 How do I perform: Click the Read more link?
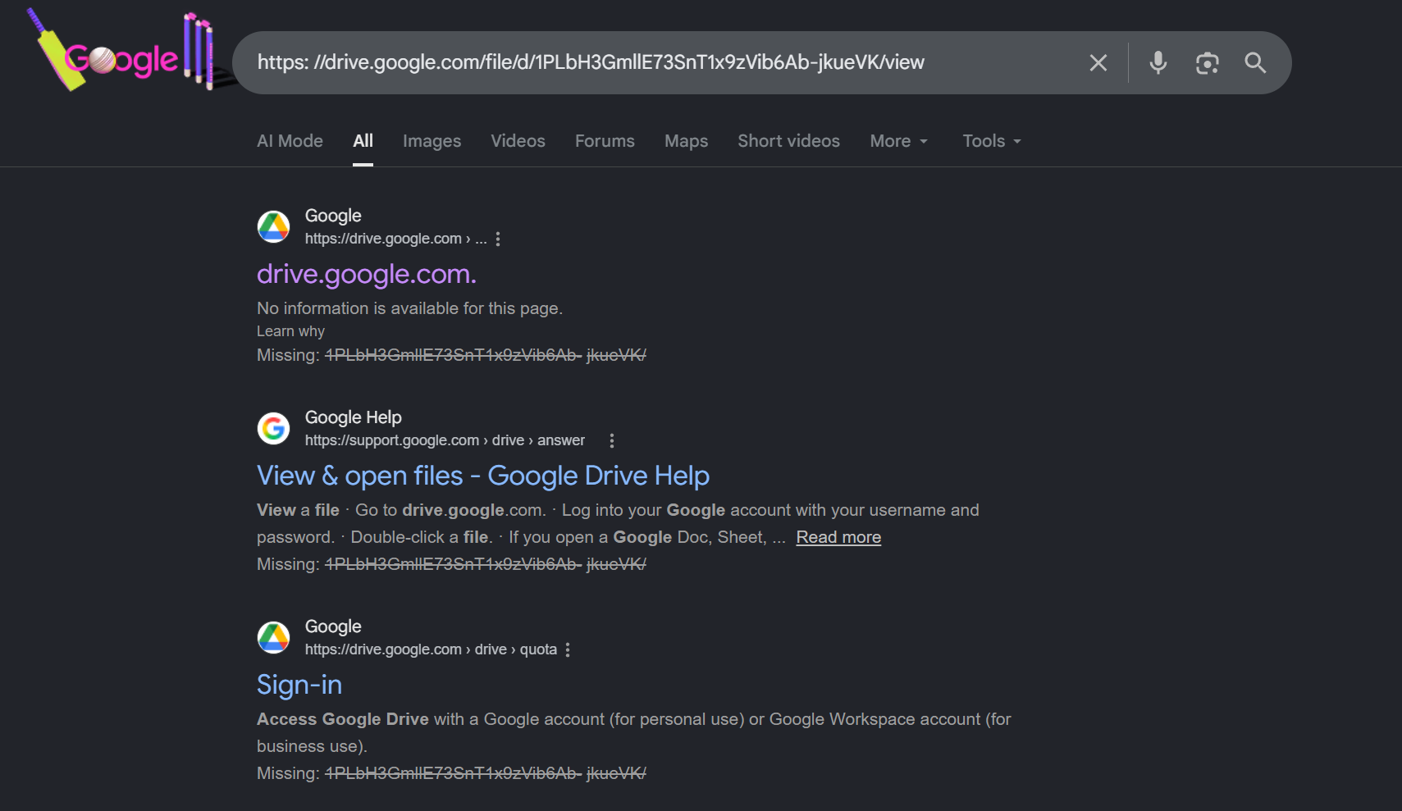pos(838,537)
